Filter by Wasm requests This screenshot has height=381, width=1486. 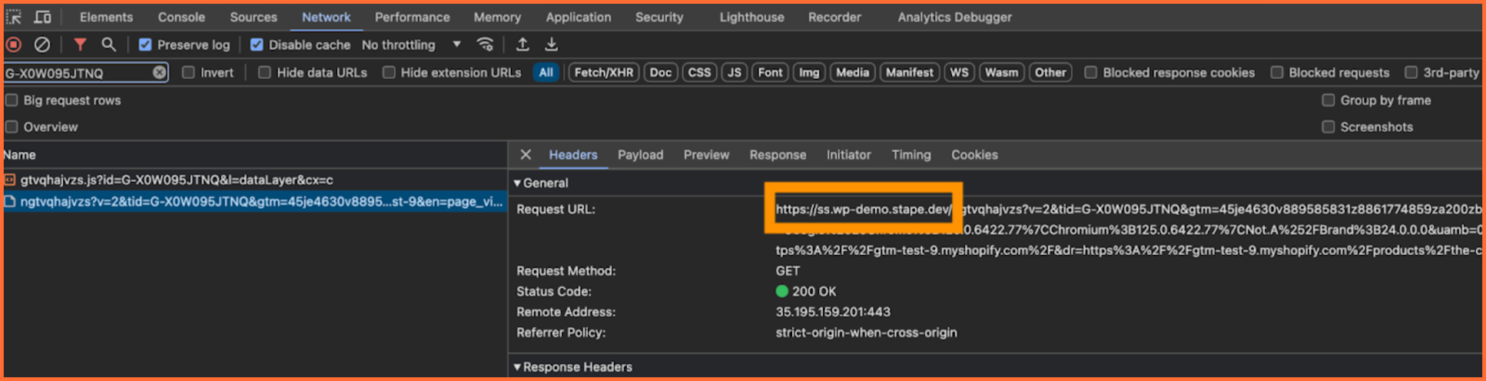1002,72
